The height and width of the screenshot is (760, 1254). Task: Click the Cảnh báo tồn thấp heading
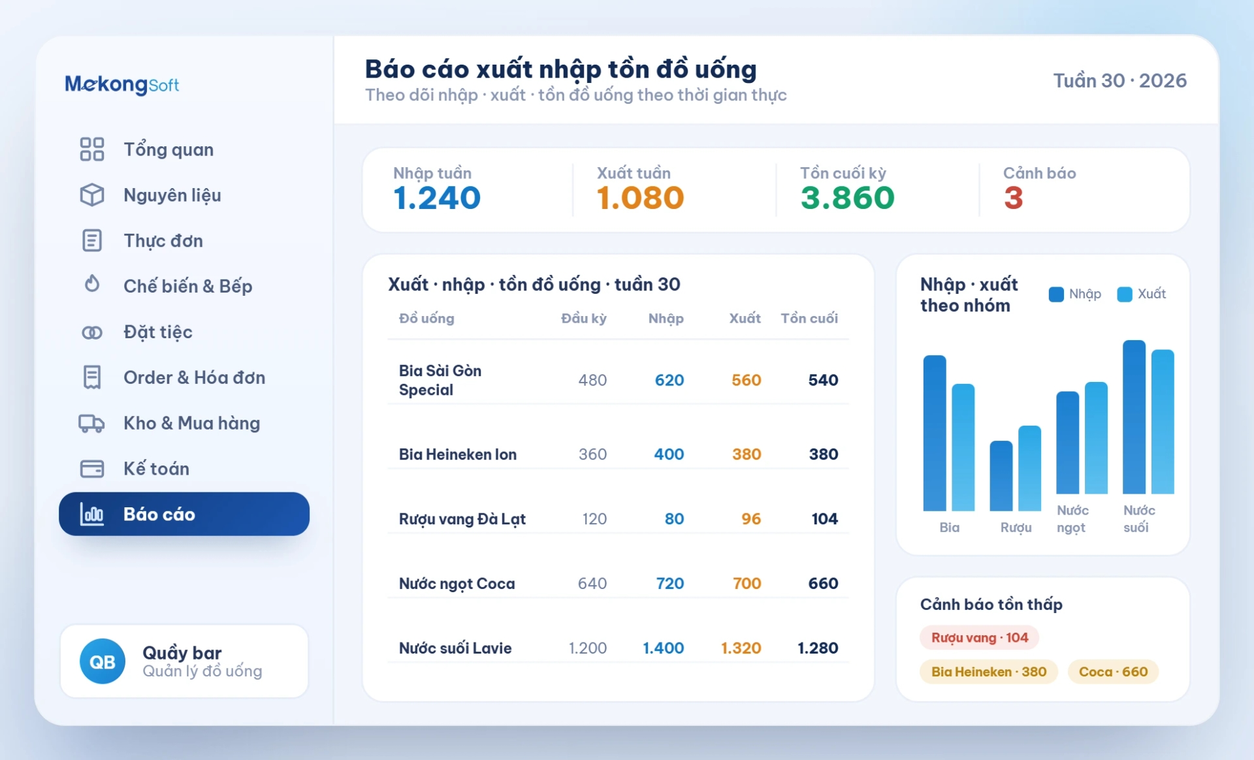pos(991,605)
